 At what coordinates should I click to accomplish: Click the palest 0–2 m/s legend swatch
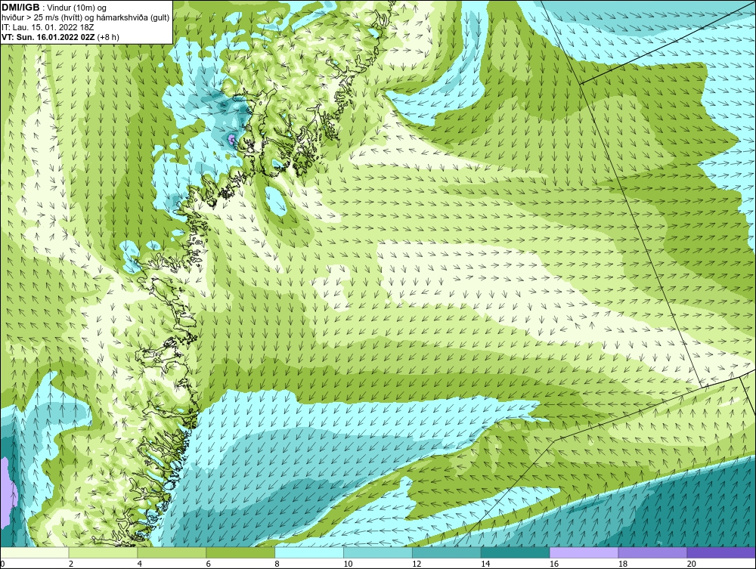[x=34, y=552]
